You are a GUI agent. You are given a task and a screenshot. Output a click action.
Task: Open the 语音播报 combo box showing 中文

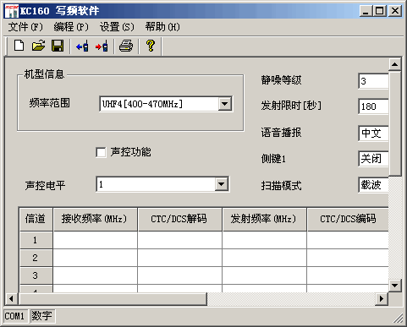[373, 133]
